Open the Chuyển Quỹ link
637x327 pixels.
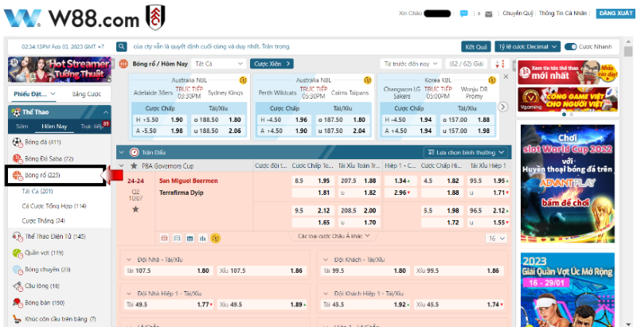(518, 14)
